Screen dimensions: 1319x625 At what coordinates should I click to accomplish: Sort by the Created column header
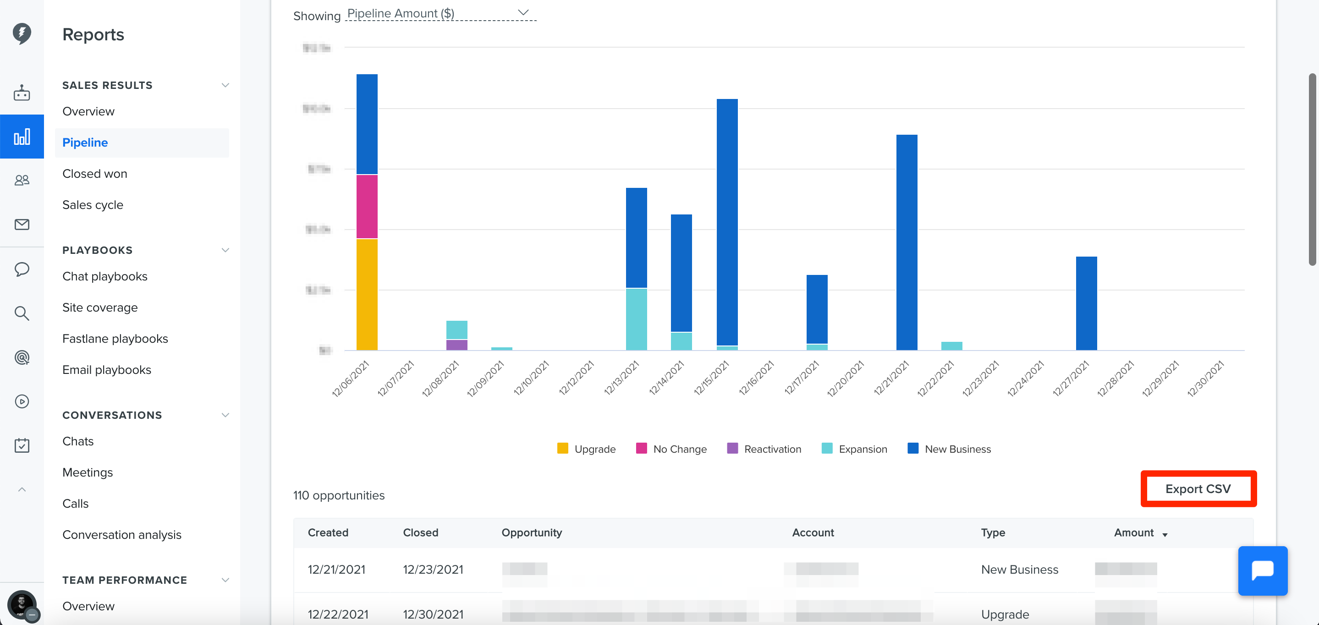pos(328,532)
